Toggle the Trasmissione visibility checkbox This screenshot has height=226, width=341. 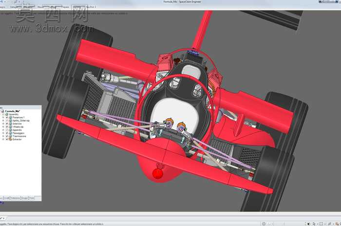coord(7,136)
